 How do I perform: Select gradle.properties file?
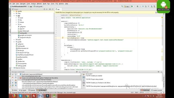click(22, 57)
